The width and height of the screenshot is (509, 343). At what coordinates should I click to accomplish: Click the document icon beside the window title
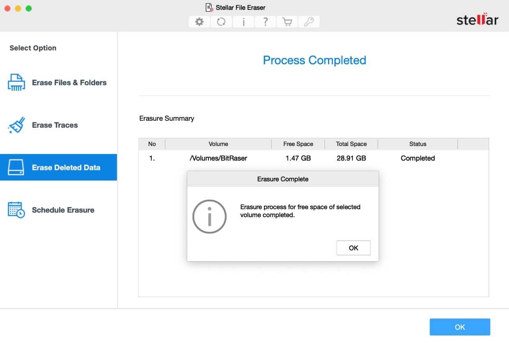point(209,8)
